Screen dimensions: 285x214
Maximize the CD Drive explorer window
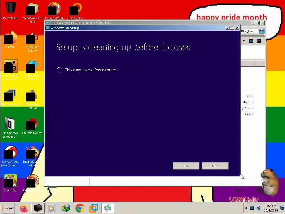[257, 23]
